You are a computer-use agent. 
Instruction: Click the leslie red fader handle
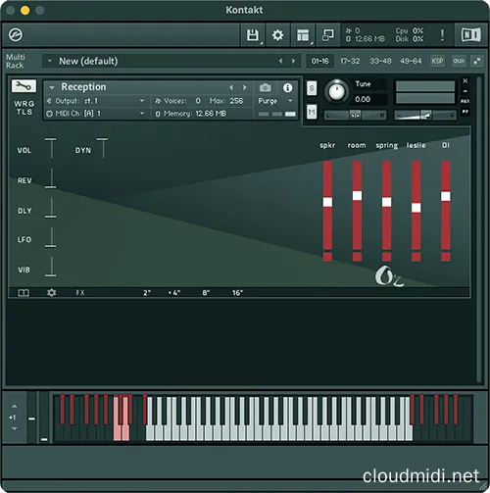(x=416, y=208)
